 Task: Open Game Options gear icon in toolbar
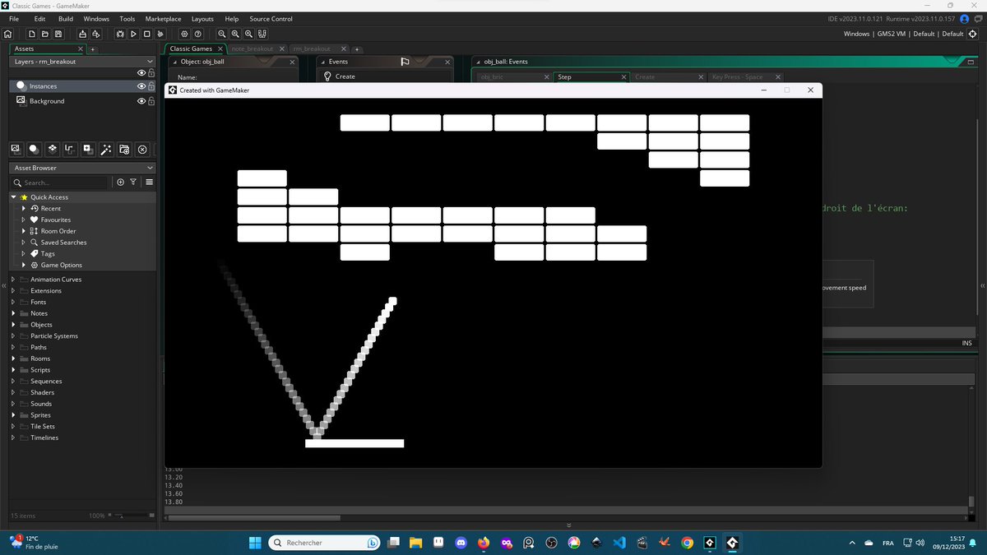click(184, 34)
